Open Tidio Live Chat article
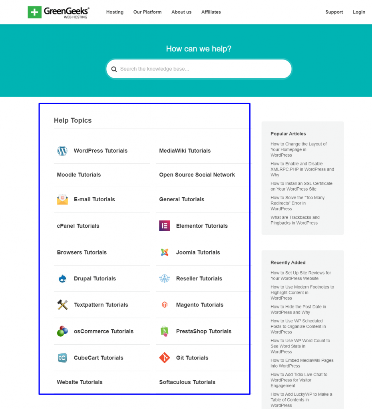The width and height of the screenshot is (372, 409). click(x=299, y=380)
